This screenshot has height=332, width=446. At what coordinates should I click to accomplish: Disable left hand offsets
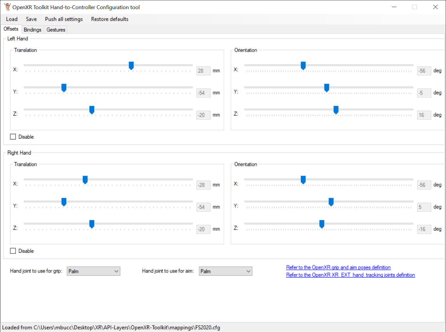tap(13, 136)
